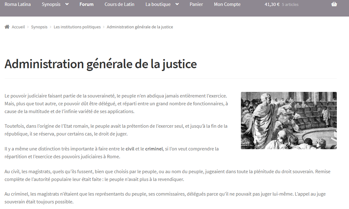Open Les institutions politiques breadcrumb
The height and width of the screenshot is (209, 349).
77,27
